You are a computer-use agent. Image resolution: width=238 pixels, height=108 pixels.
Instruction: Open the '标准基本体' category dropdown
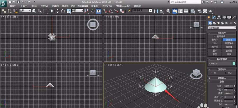coord(222,28)
